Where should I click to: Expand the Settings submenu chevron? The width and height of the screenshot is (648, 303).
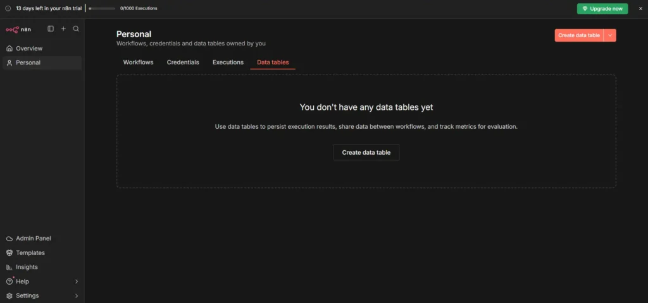click(x=77, y=296)
